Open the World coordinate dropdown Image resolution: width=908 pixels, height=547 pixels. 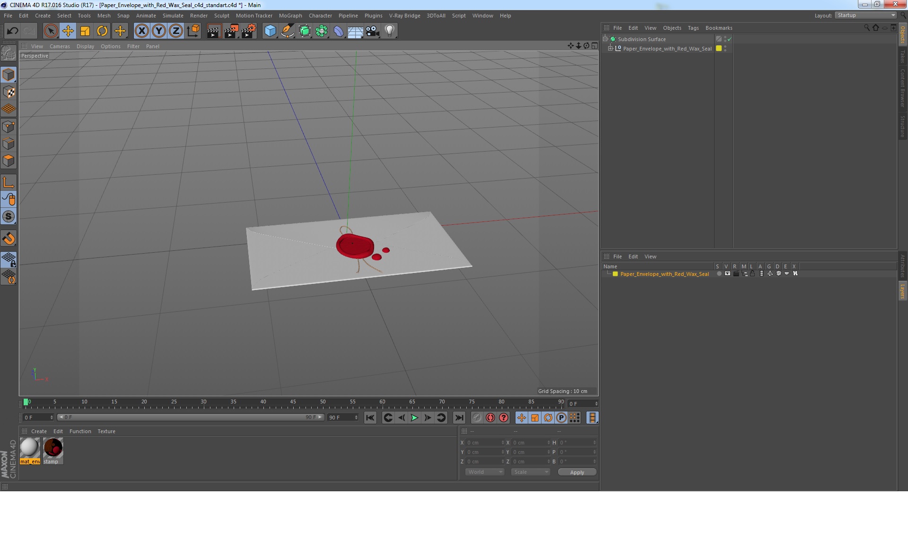[485, 472]
